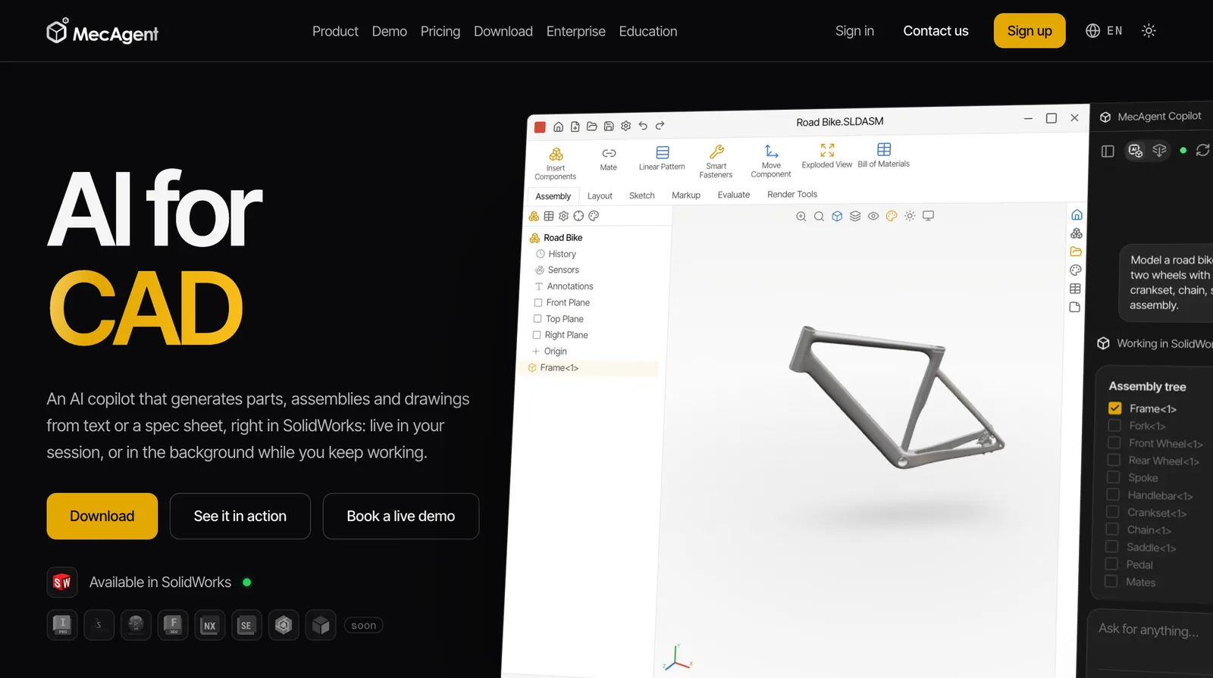Toggle the light/dark theme sun icon
This screenshot has height=678, width=1213.
click(x=1149, y=31)
